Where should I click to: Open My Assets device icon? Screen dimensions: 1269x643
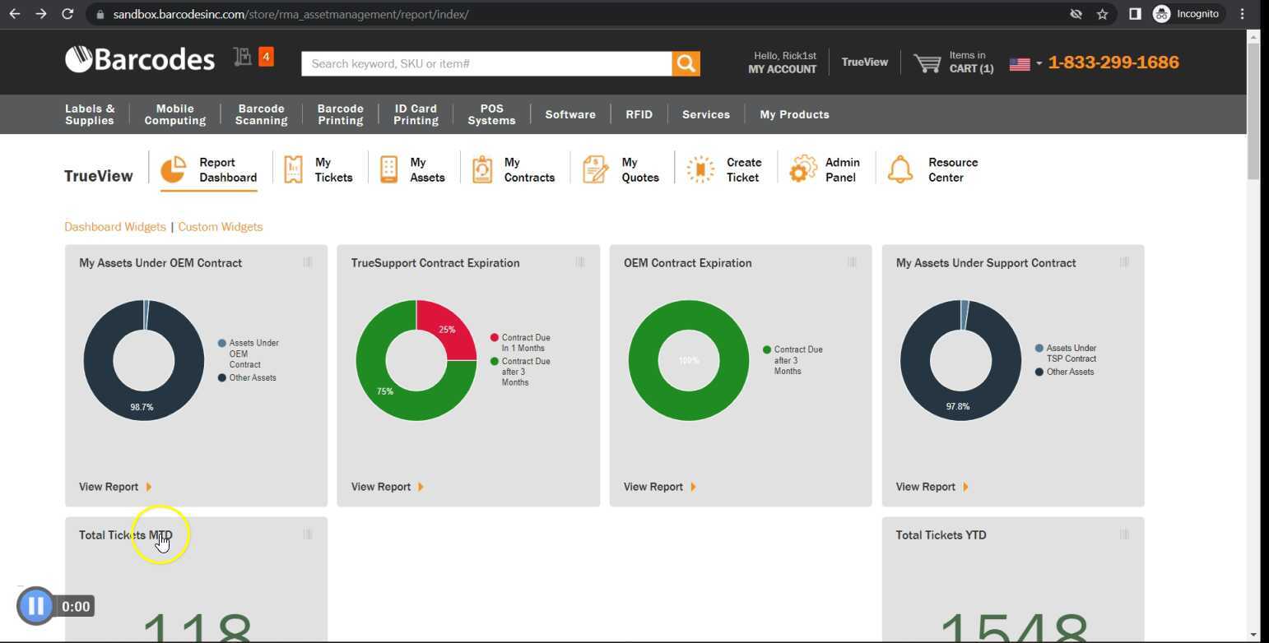388,169
